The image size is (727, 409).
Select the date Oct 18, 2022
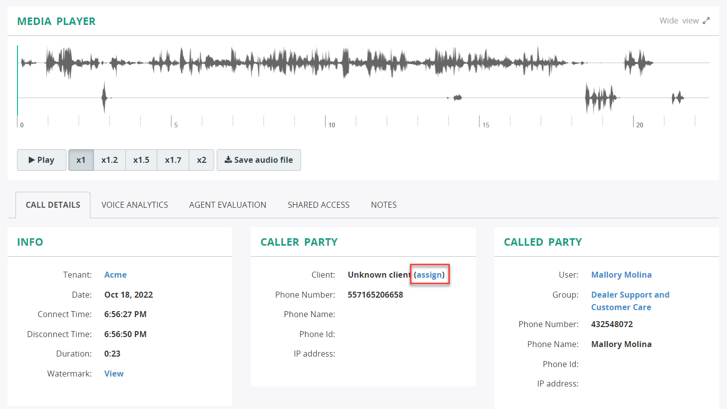point(129,295)
